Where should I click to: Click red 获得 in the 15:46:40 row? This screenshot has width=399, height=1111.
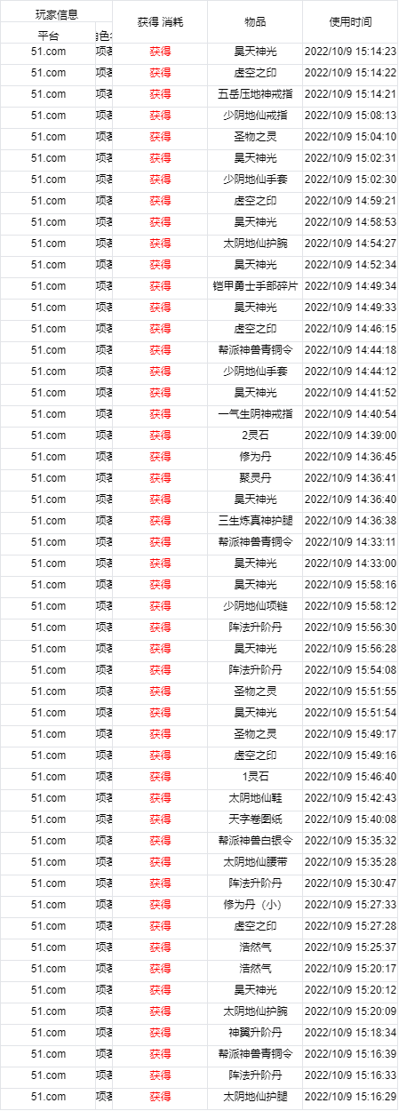coord(160,777)
